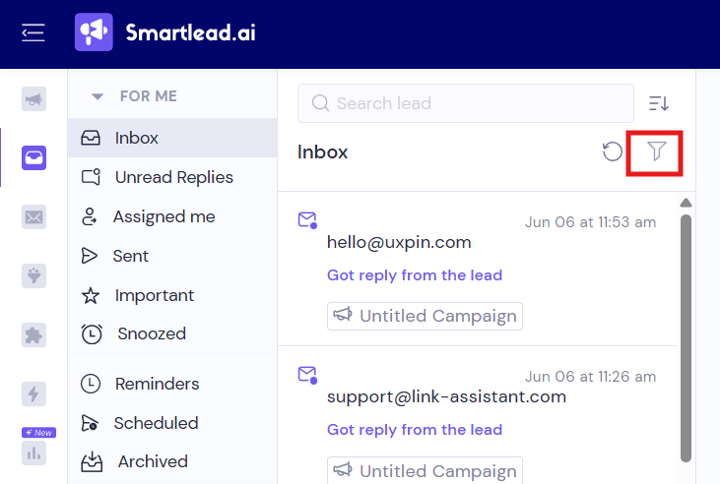Open the integrations puzzle icon

(33, 334)
